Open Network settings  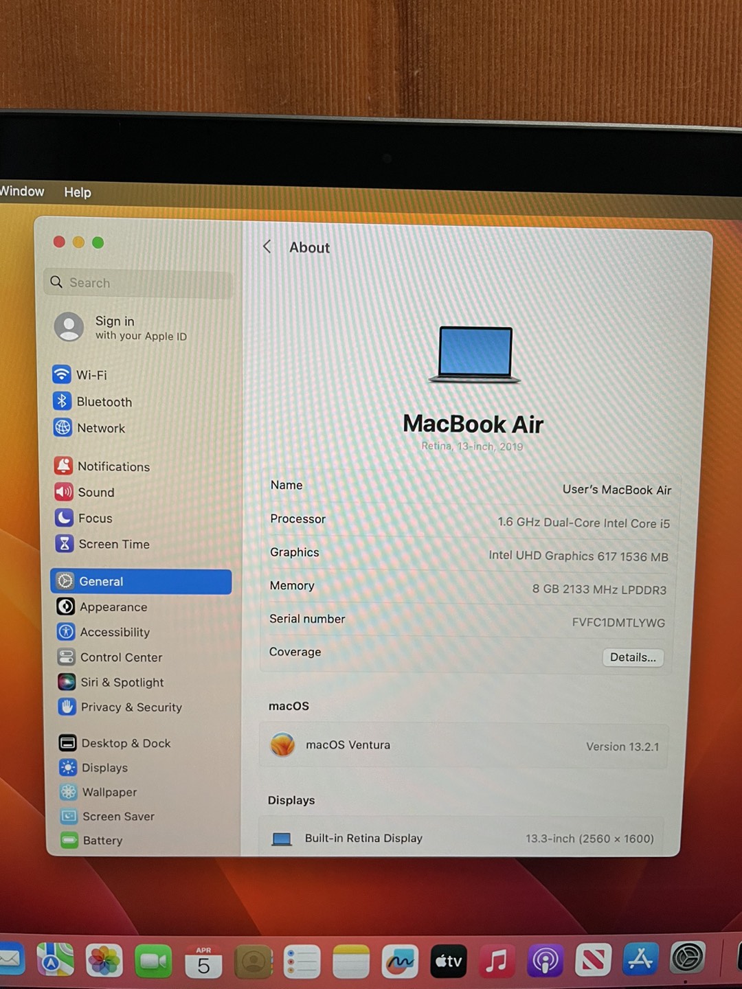click(101, 428)
